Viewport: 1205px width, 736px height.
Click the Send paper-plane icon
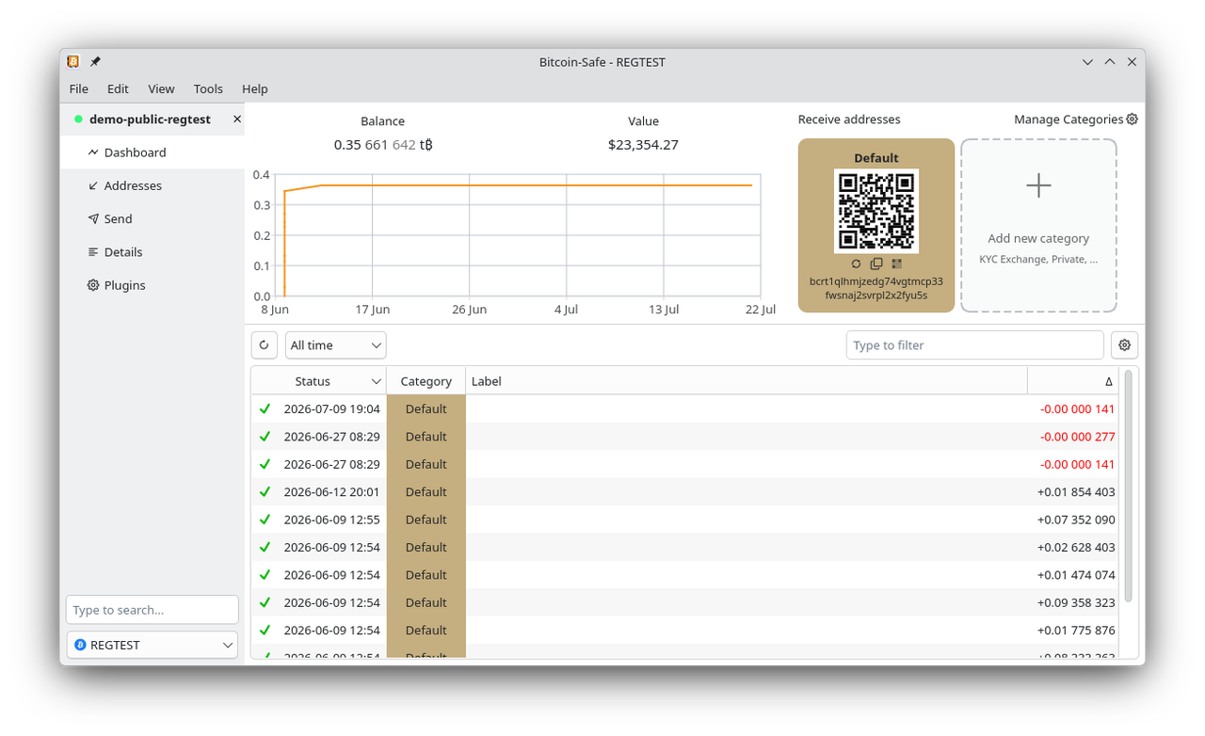click(93, 218)
